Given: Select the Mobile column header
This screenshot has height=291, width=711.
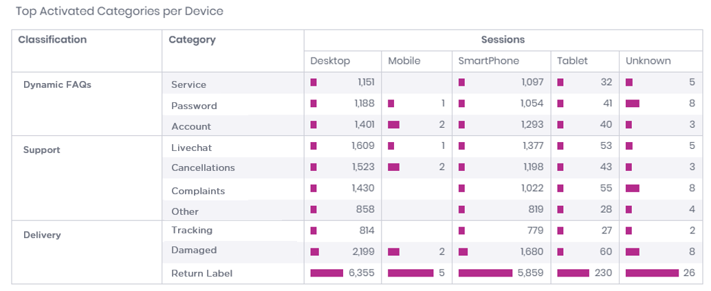Looking at the screenshot, I should click(404, 61).
